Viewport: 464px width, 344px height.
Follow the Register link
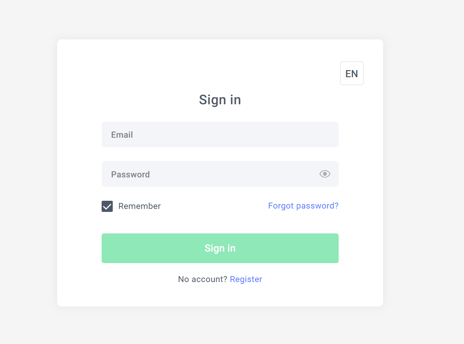coord(246,279)
